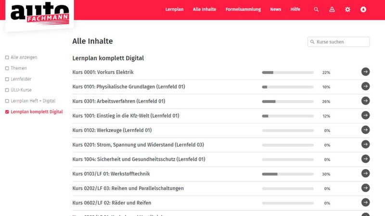Open Kurs 1004 Sicherheit arrow button
Viewport: 385px width, 216px height.
point(366,159)
